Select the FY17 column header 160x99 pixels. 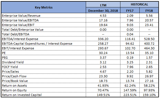[x=130, y=11]
